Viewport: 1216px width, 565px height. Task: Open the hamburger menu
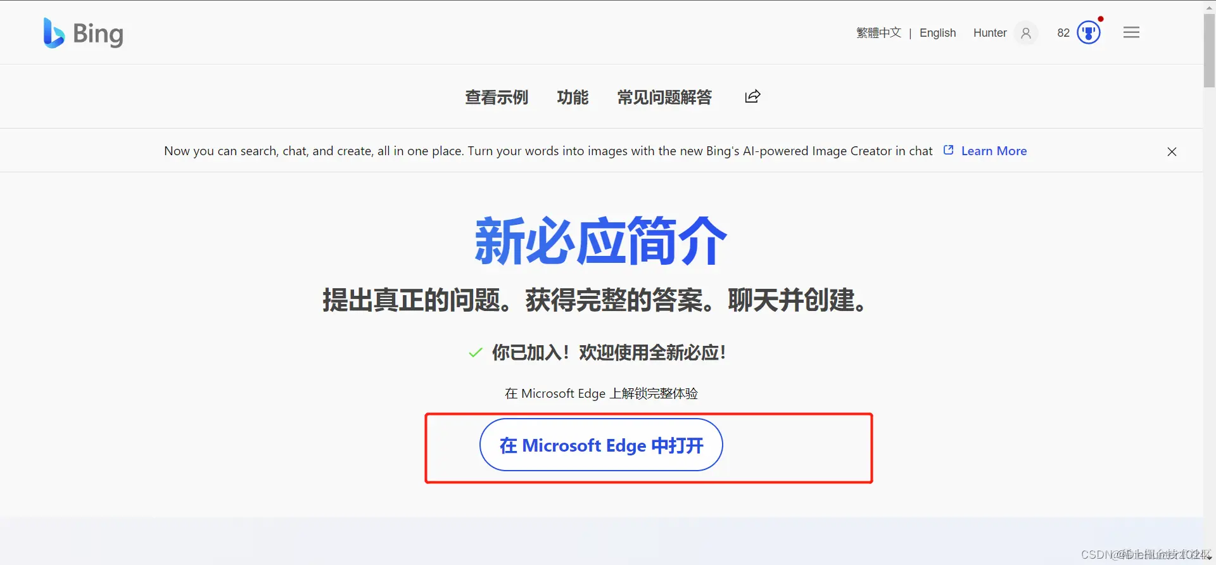[1131, 32]
